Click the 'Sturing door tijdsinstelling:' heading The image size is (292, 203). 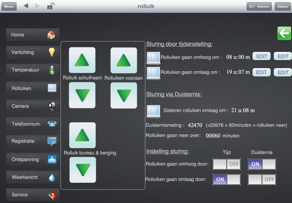pyautogui.click(x=179, y=44)
